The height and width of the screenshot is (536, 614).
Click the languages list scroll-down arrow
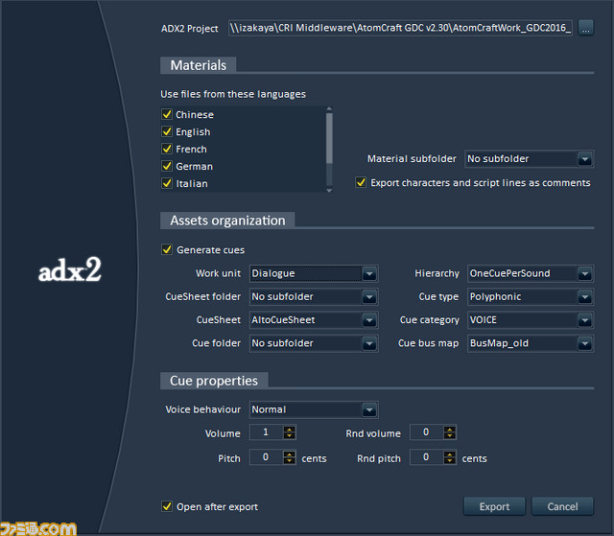pyautogui.click(x=329, y=190)
